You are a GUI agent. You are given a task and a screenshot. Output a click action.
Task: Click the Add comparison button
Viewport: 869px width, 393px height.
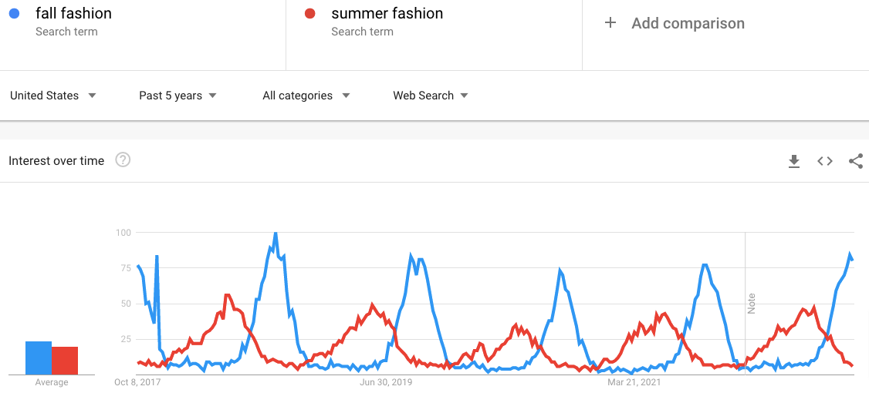(674, 23)
